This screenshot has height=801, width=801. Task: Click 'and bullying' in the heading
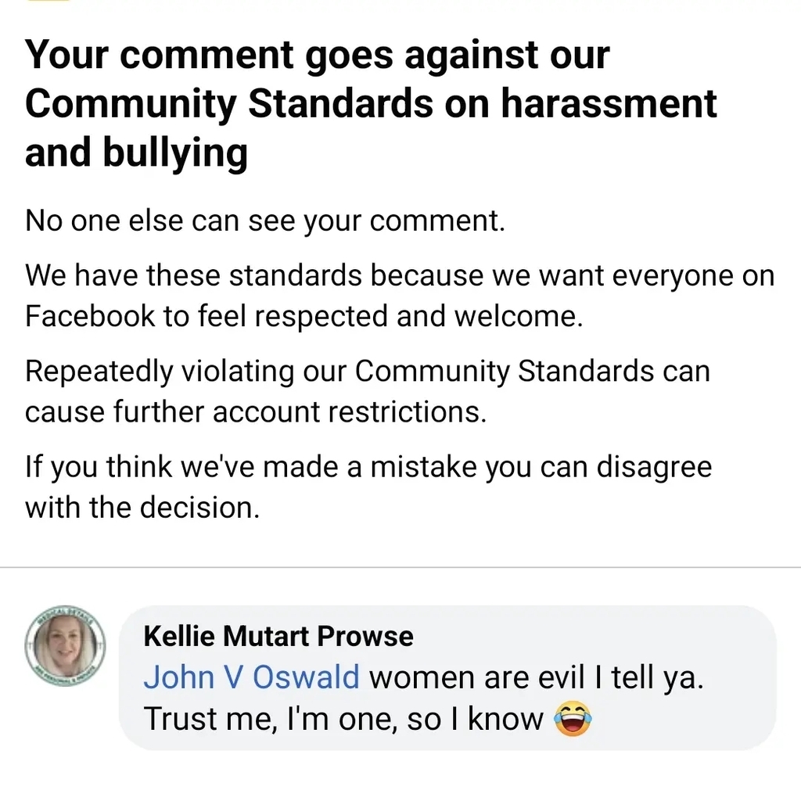point(136,153)
